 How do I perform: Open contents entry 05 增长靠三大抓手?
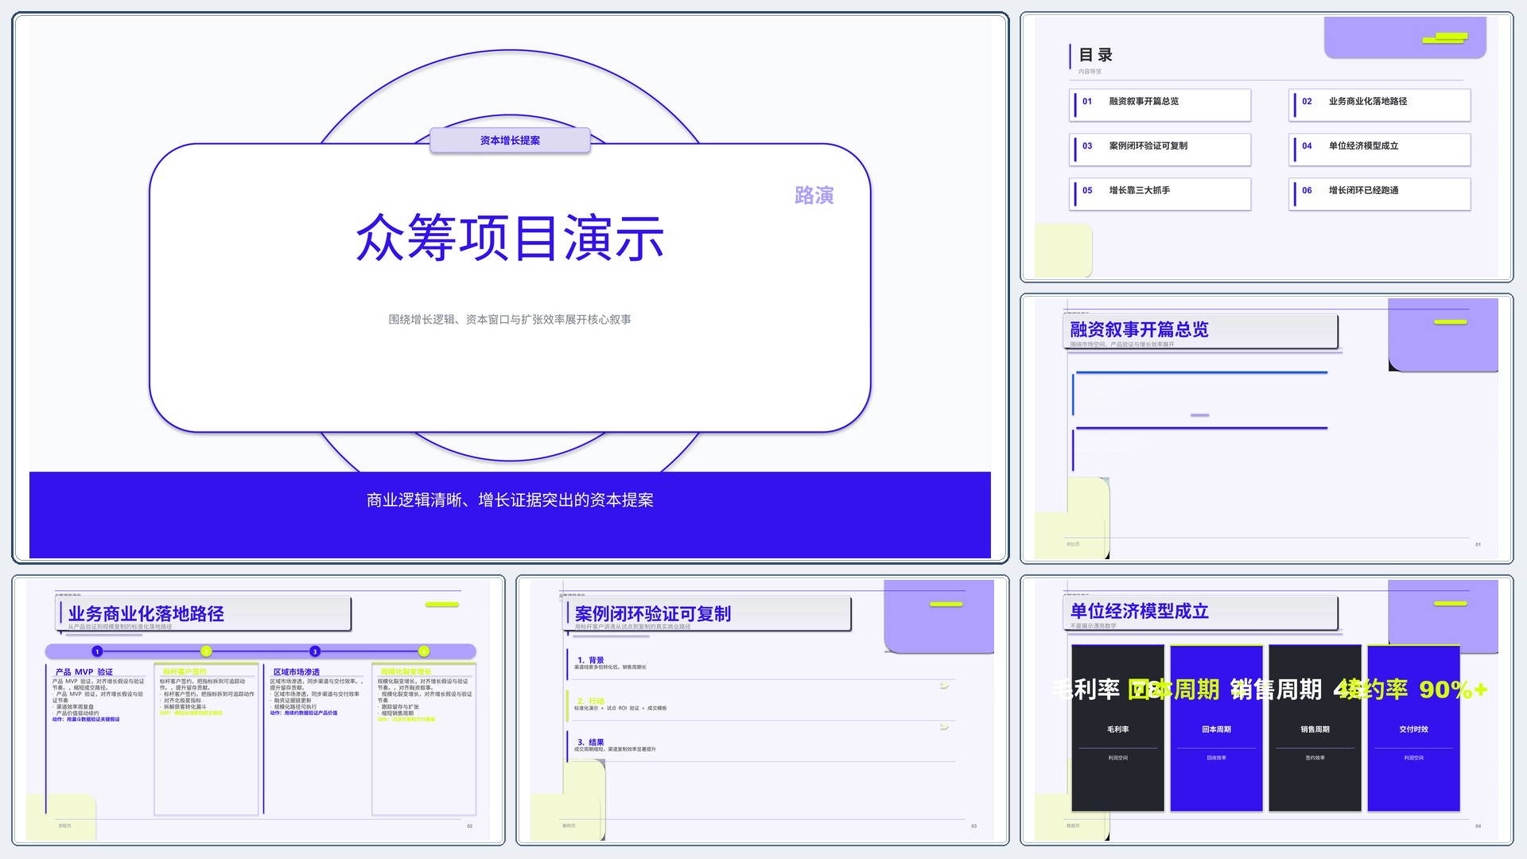pos(1160,194)
